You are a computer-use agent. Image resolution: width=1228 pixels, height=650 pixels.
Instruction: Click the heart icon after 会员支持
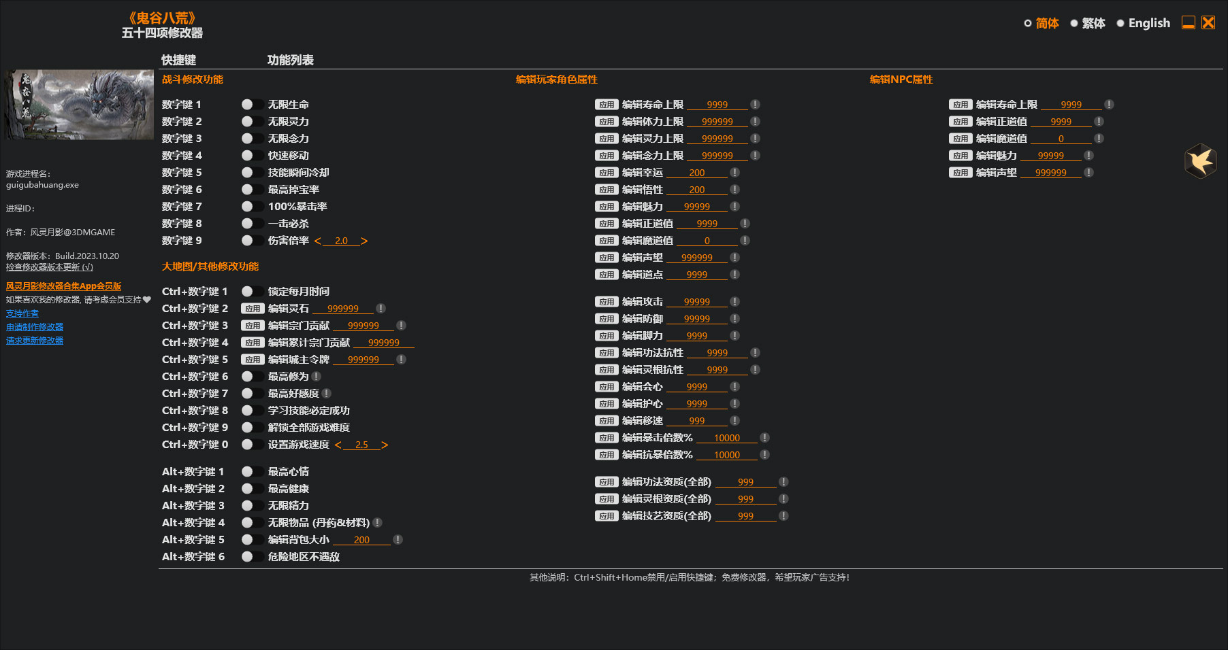tap(146, 300)
